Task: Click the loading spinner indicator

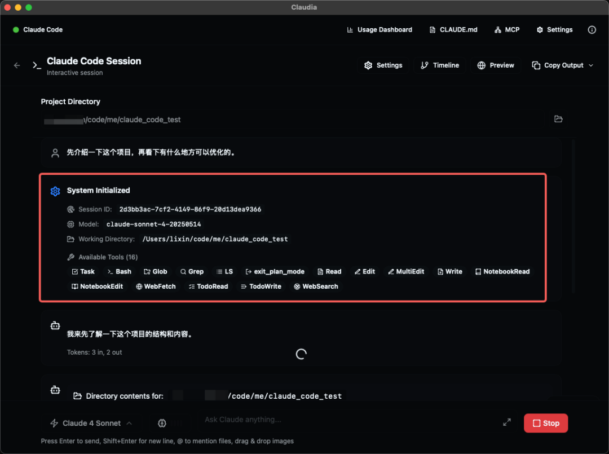Action: 301,354
